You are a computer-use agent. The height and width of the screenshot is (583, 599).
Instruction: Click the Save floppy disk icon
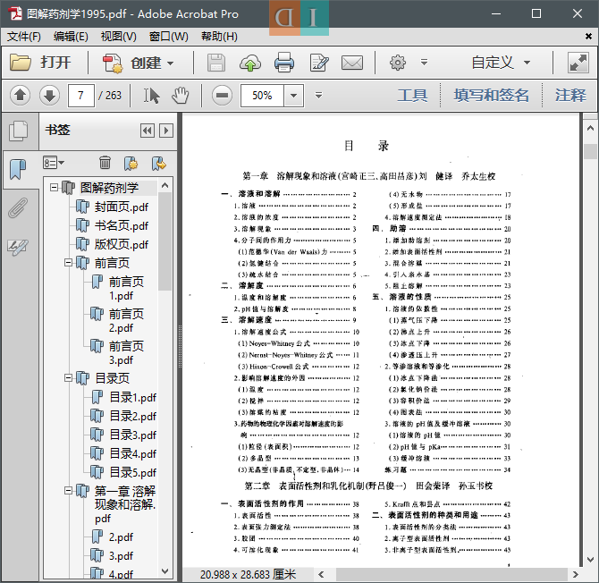[216, 63]
